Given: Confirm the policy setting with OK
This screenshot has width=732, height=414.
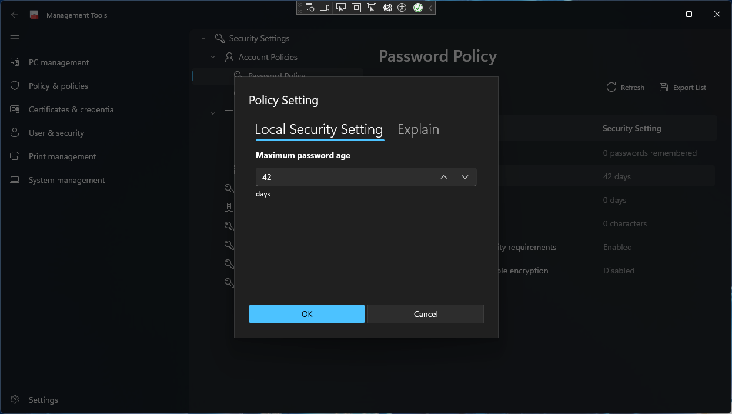Looking at the screenshot, I should (307, 314).
